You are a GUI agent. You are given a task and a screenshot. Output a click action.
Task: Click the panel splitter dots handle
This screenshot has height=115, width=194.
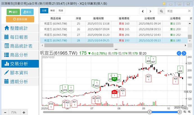point(116,49)
